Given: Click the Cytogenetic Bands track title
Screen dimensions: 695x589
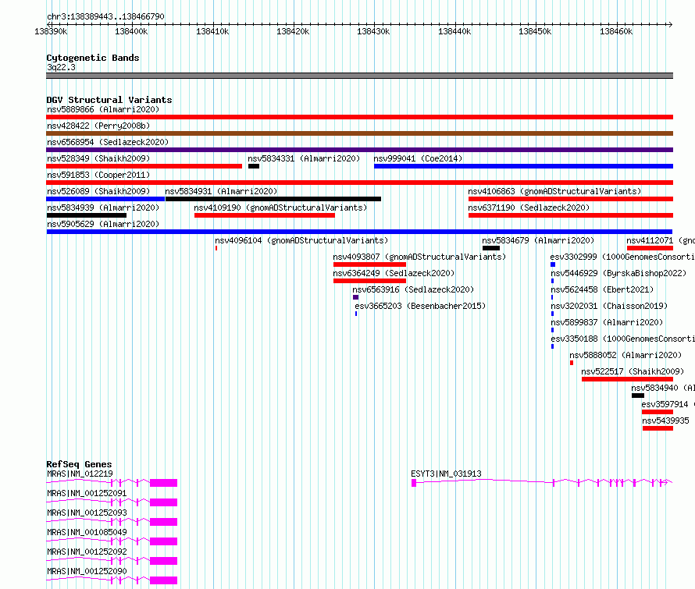Looking at the screenshot, I should point(93,58).
